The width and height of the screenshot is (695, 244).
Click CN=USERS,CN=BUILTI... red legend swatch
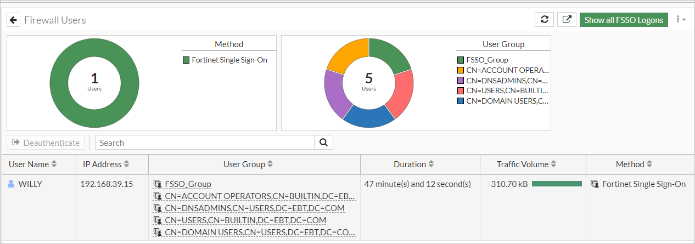point(460,90)
